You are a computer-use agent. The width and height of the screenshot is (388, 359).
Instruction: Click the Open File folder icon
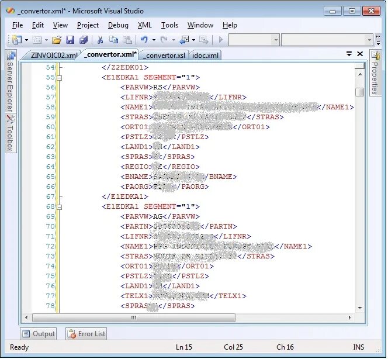point(57,40)
